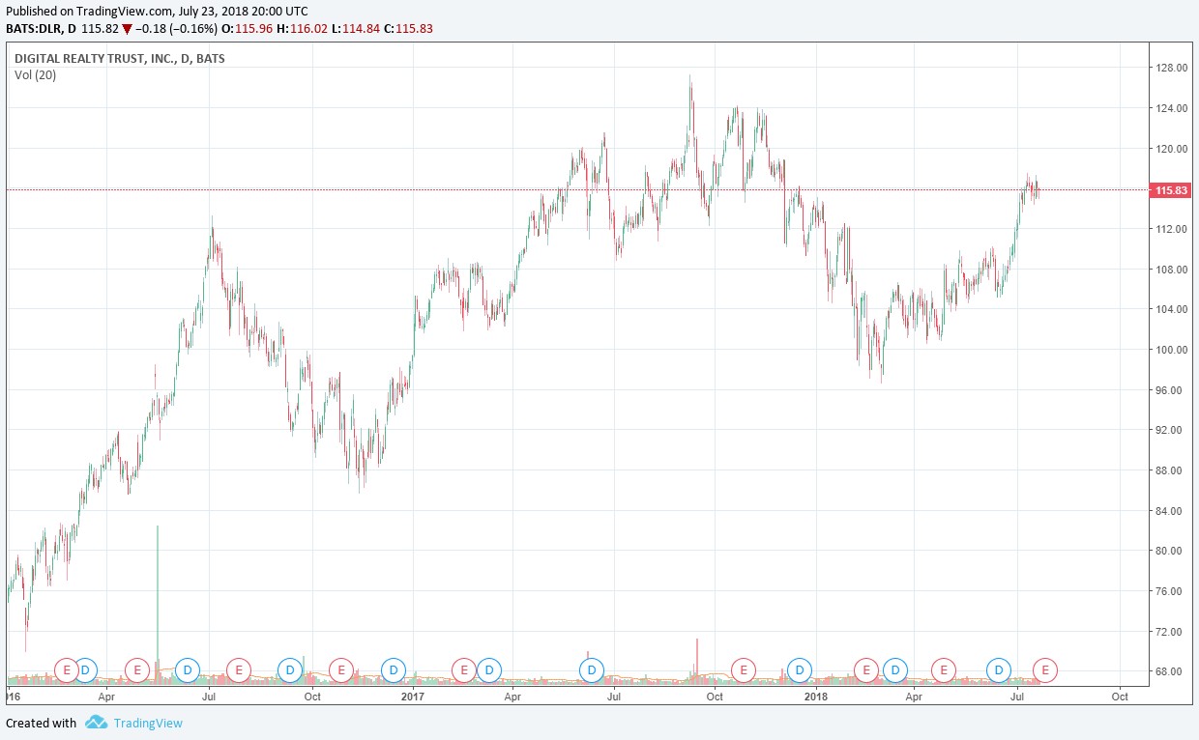
Task: Click the earnings marker just after April 2018
Action: coord(943,669)
